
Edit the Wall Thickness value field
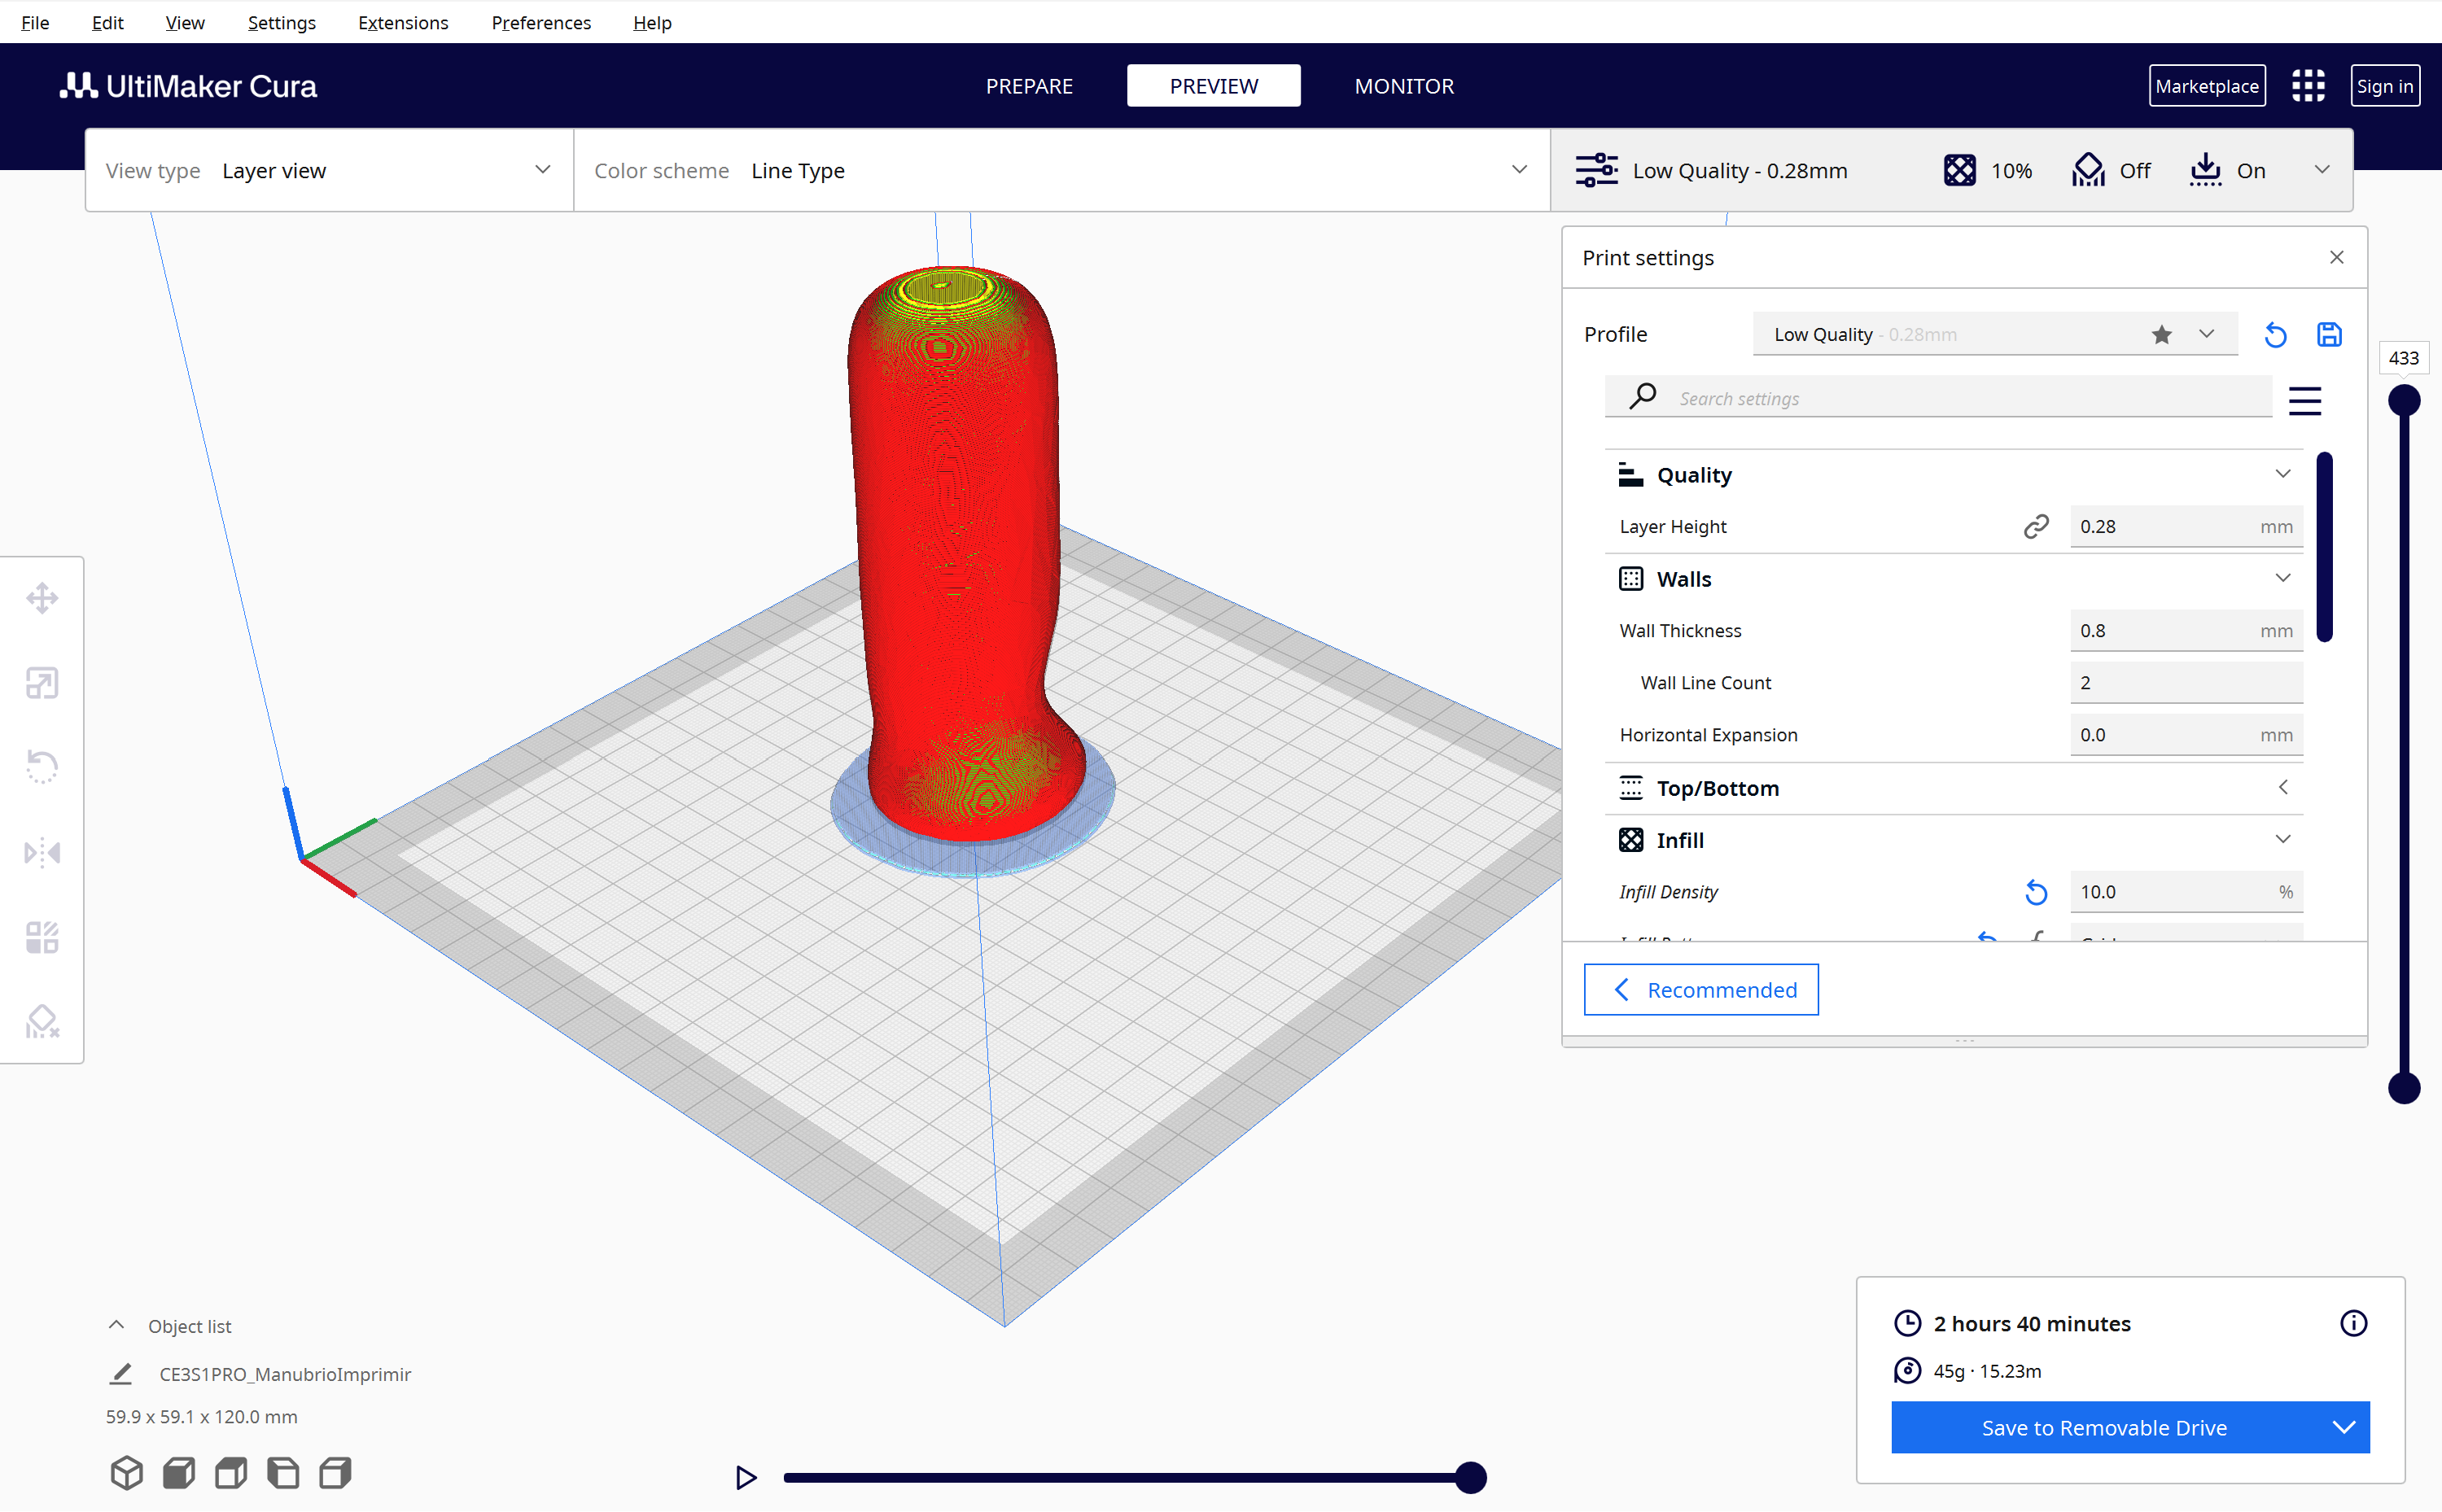[x=2186, y=631]
